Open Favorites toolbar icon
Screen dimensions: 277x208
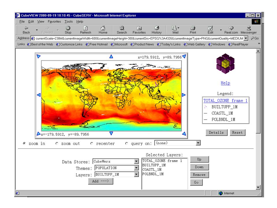click(139, 30)
